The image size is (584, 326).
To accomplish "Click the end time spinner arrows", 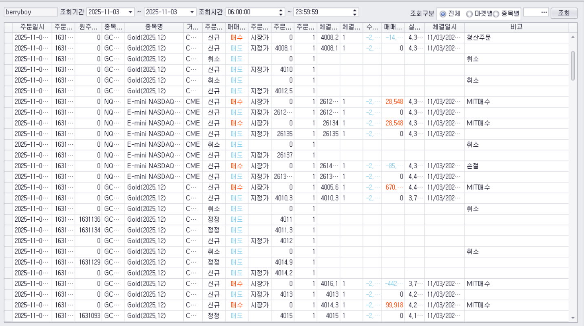I will coord(355,12).
